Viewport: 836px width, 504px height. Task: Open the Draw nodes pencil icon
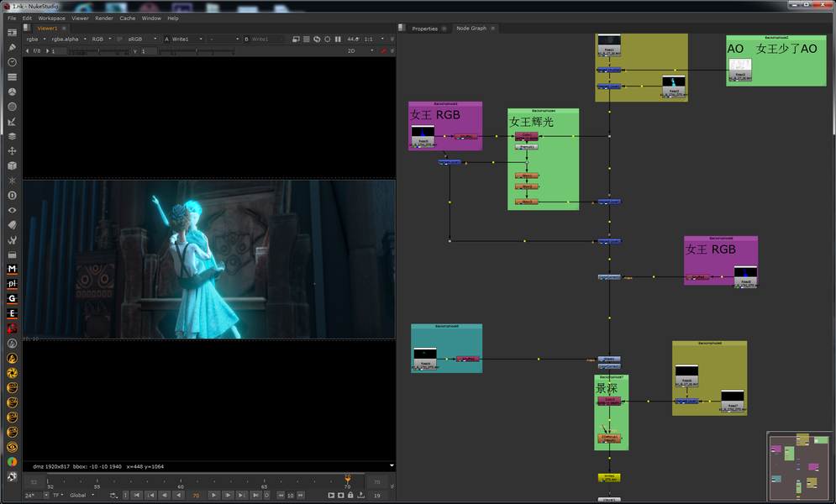pos(12,47)
